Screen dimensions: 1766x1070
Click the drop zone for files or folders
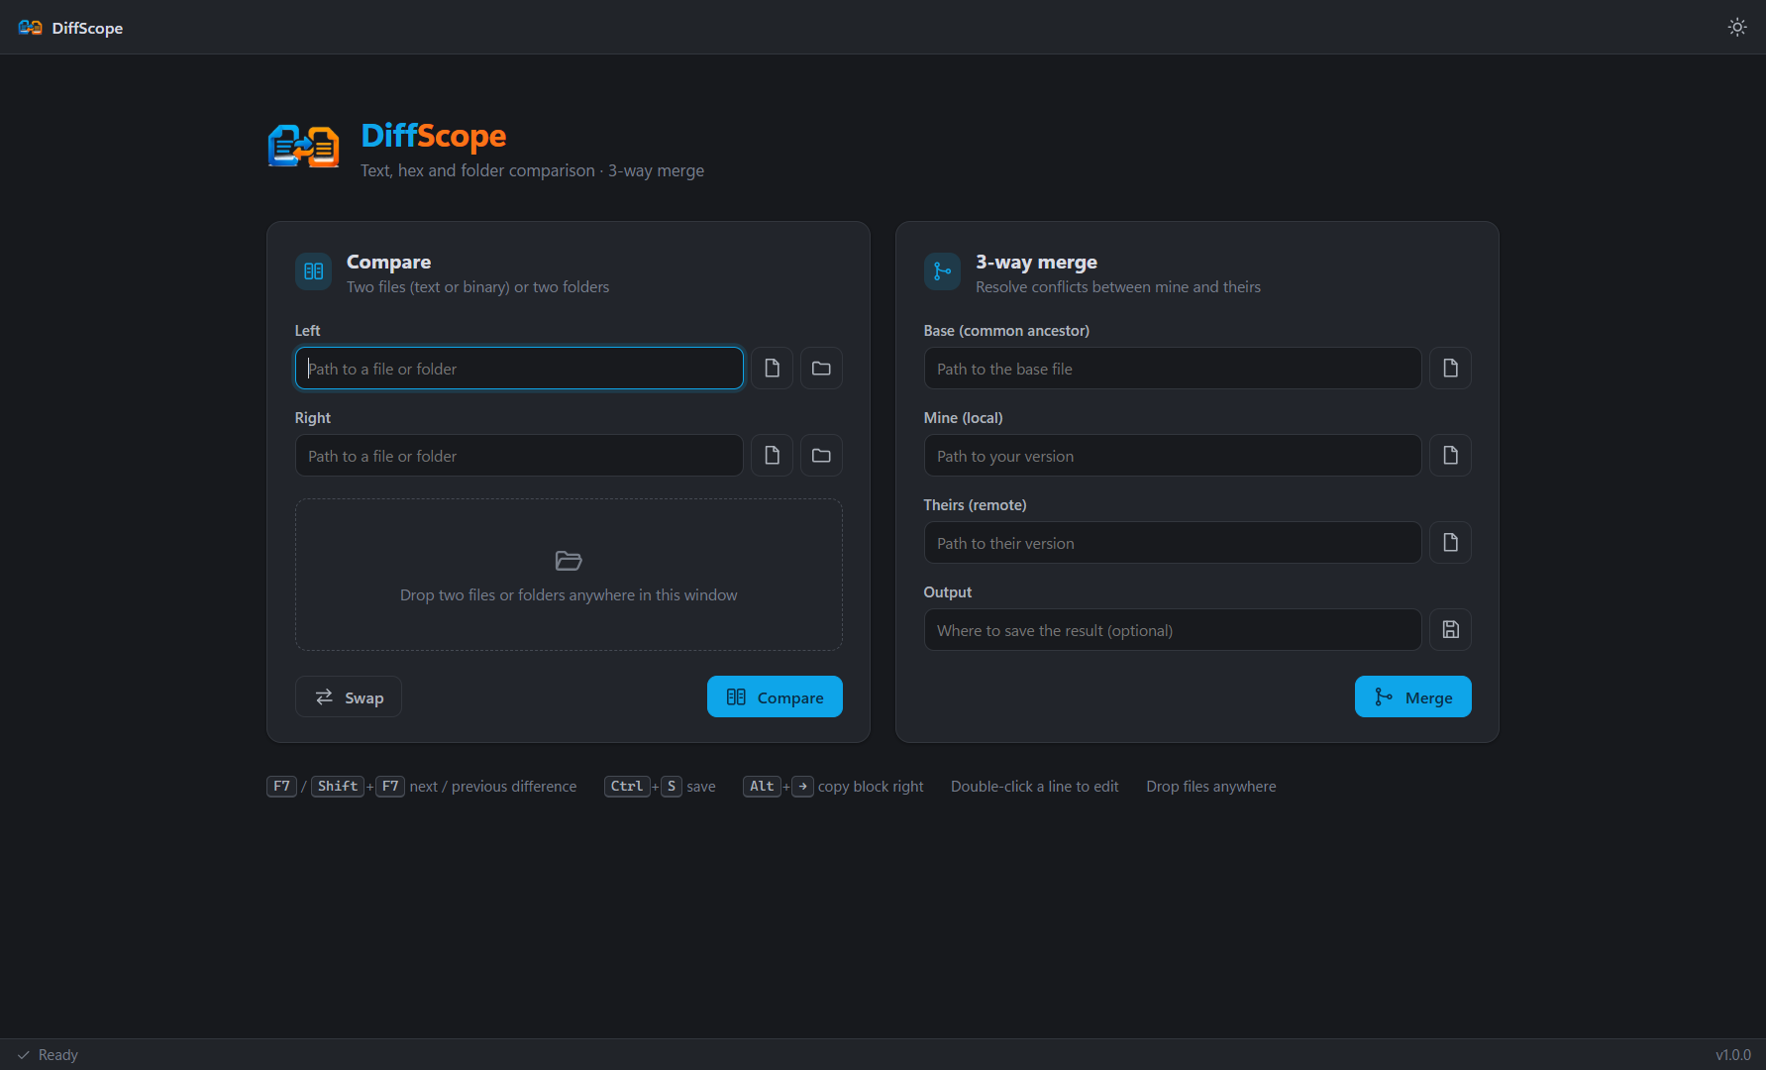pyautogui.click(x=569, y=575)
